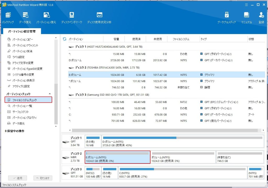Start the ディスクベンチマーク tool
This screenshot has height=188, width=268.
[x=72, y=18]
